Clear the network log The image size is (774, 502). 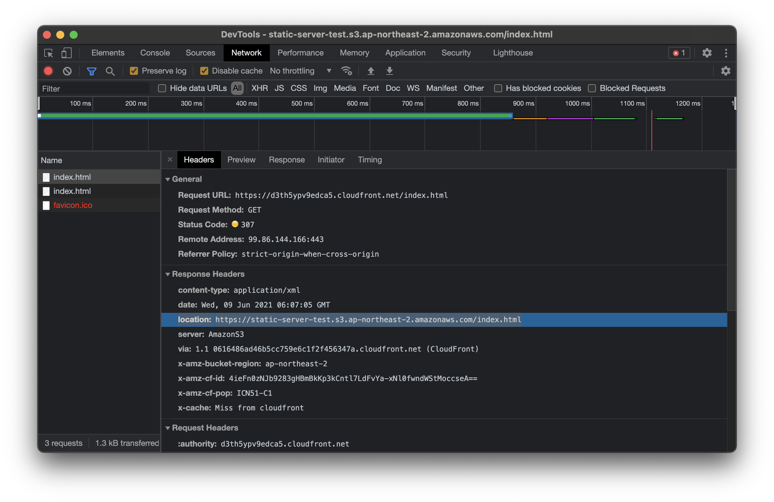pos(67,71)
